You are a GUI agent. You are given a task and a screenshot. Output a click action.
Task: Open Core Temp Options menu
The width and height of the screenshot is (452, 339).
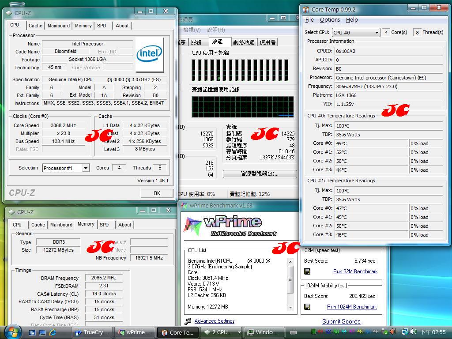(x=330, y=20)
